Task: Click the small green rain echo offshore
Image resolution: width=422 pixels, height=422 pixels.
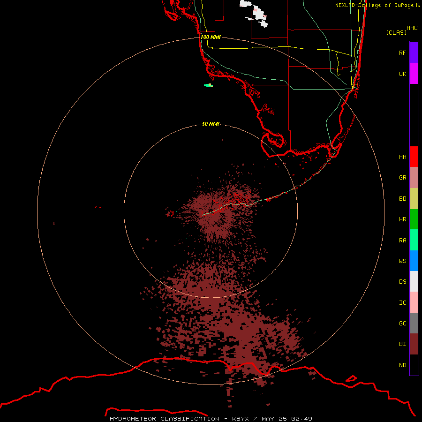Action: [209, 85]
